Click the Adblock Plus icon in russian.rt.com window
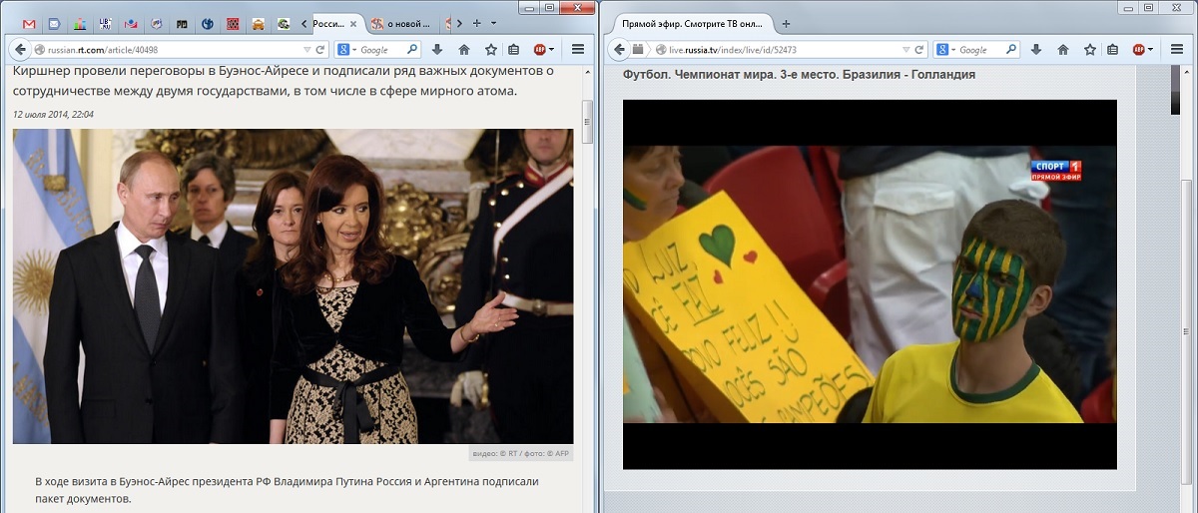 click(x=540, y=49)
